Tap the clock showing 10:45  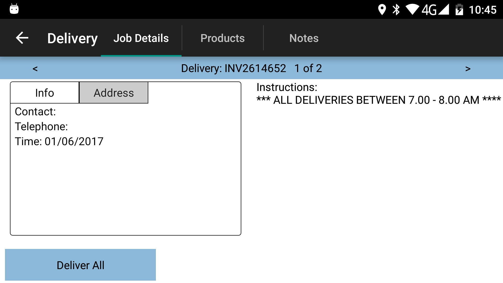[x=483, y=10]
